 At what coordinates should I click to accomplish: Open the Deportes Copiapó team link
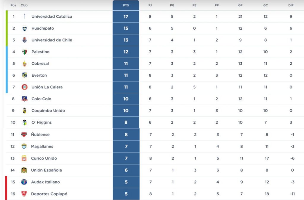tap(49, 194)
